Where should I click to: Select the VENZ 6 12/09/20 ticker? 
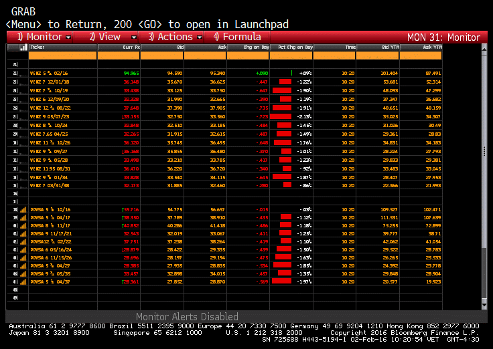pyautogui.click(x=50, y=99)
